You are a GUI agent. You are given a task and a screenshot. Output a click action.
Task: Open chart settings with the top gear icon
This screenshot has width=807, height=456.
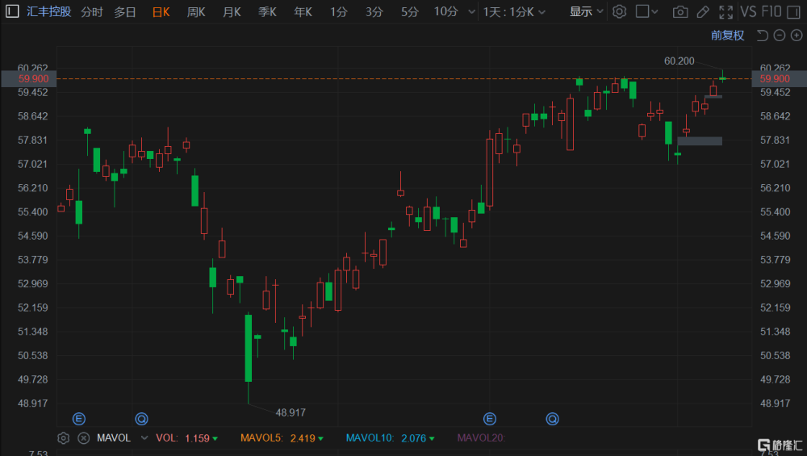click(619, 11)
